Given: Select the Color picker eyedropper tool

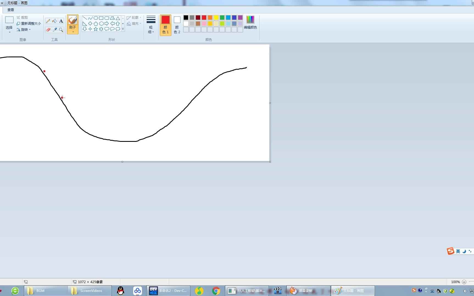Looking at the screenshot, I should pyautogui.click(x=55, y=30).
